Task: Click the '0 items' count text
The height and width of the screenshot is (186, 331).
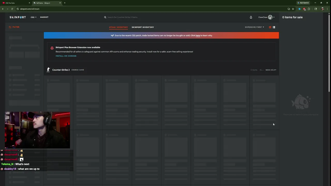Action: pos(254,70)
